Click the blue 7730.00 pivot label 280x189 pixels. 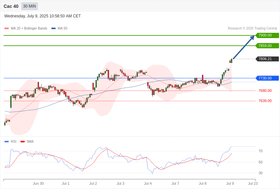(267, 78)
